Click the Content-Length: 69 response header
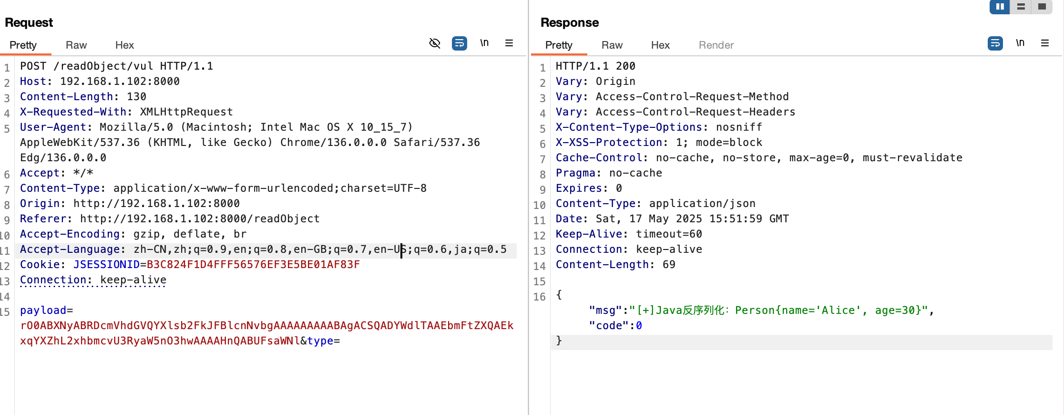The height and width of the screenshot is (415, 1064). coord(615,264)
